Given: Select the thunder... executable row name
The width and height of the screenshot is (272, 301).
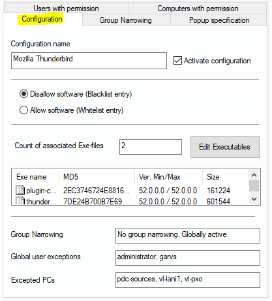Looking at the screenshot, I should coord(41,202).
